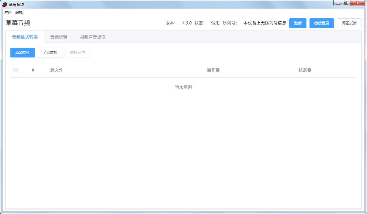
Task: Minimize the 草莓音频 window
Action: (338, 3)
